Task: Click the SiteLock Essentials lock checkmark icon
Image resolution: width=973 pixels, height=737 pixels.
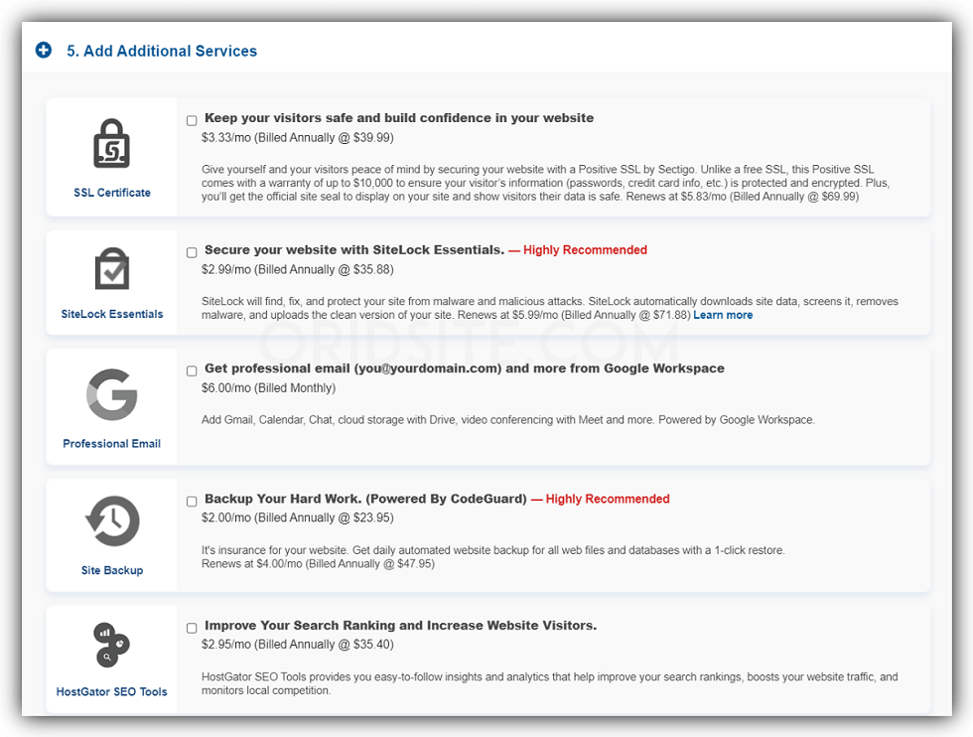Action: [111, 269]
